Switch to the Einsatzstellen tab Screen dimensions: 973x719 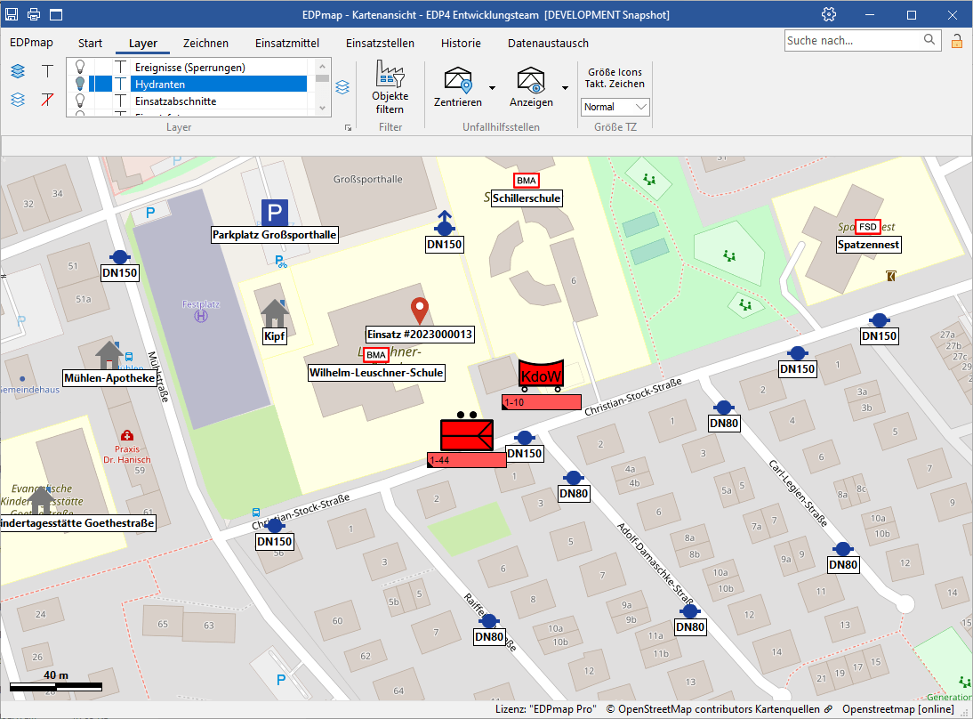380,43
